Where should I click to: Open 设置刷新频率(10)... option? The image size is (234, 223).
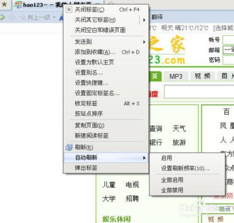click(x=187, y=168)
